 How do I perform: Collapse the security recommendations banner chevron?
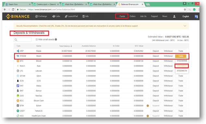click(185, 26)
